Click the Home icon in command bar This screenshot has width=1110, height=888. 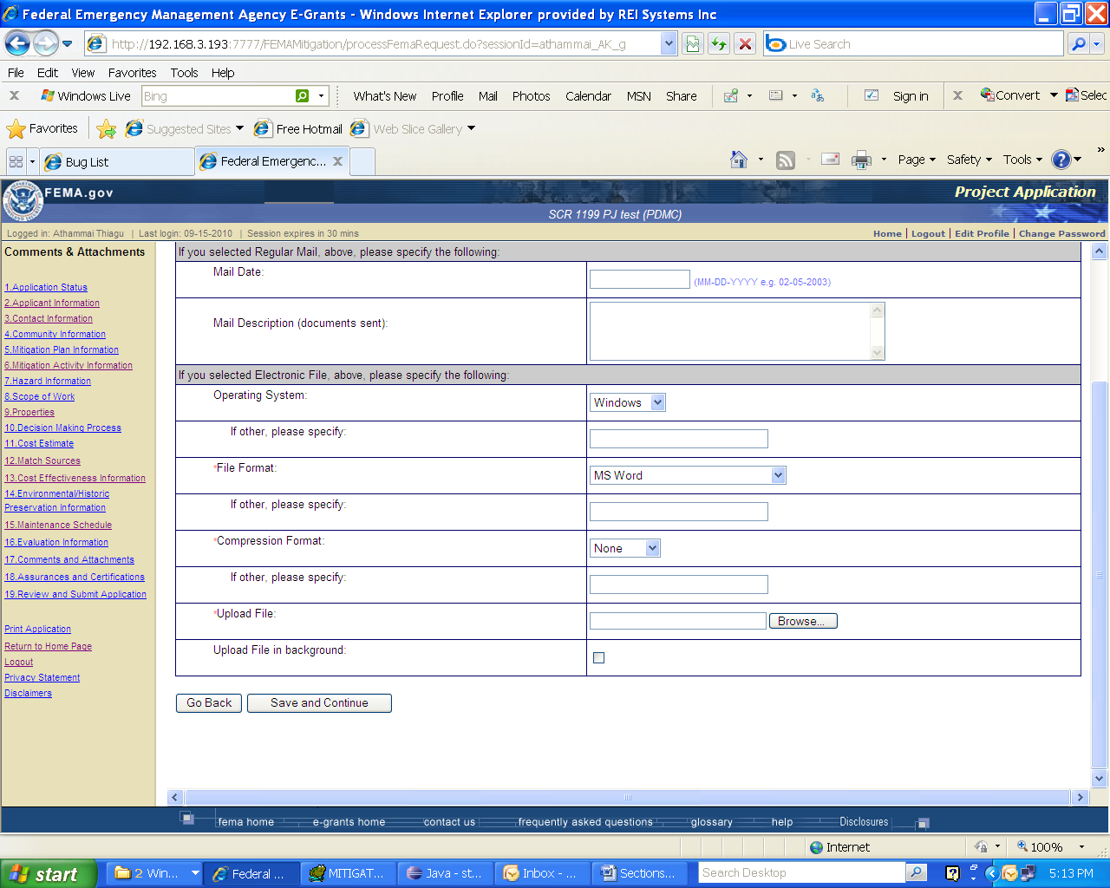739,160
